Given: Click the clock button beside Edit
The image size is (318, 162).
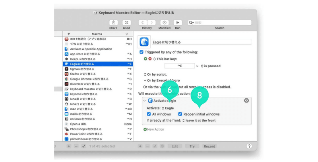Looking at the screenshot, I should (x=162, y=146).
